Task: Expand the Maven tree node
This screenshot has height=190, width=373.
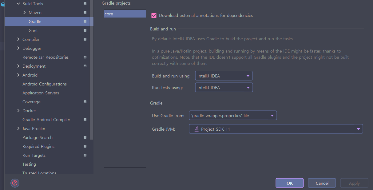Action: pyautogui.click(x=25, y=13)
